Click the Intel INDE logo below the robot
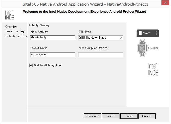 pyautogui.click(x=153, y=69)
